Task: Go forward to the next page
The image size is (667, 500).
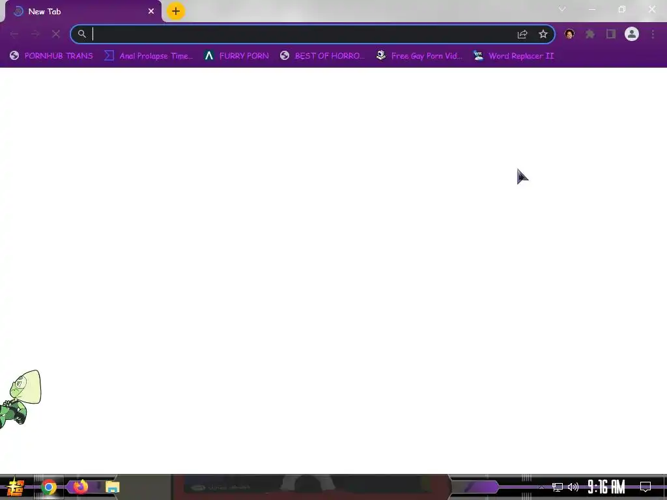Action: click(x=35, y=34)
